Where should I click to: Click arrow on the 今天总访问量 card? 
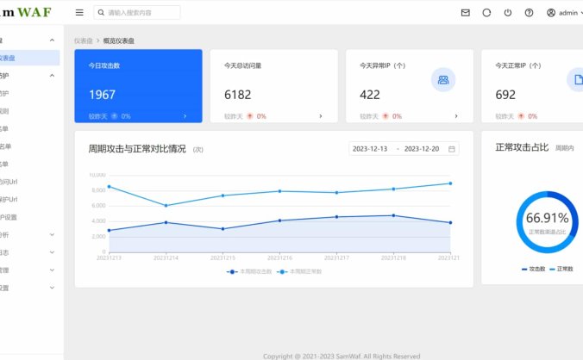(x=321, y=116)
